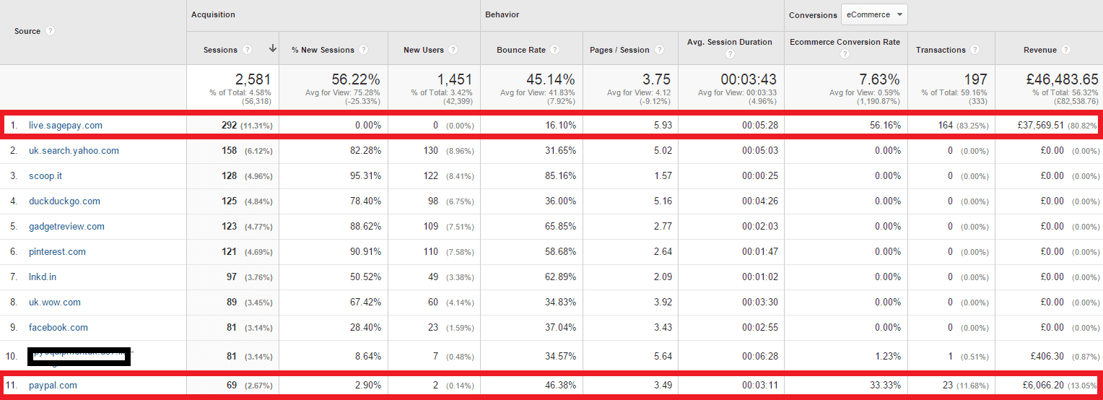This screenshot has width=1103, height=400.
Task: Click help icon beside Revenue header
Action: tap(1065, 50)
